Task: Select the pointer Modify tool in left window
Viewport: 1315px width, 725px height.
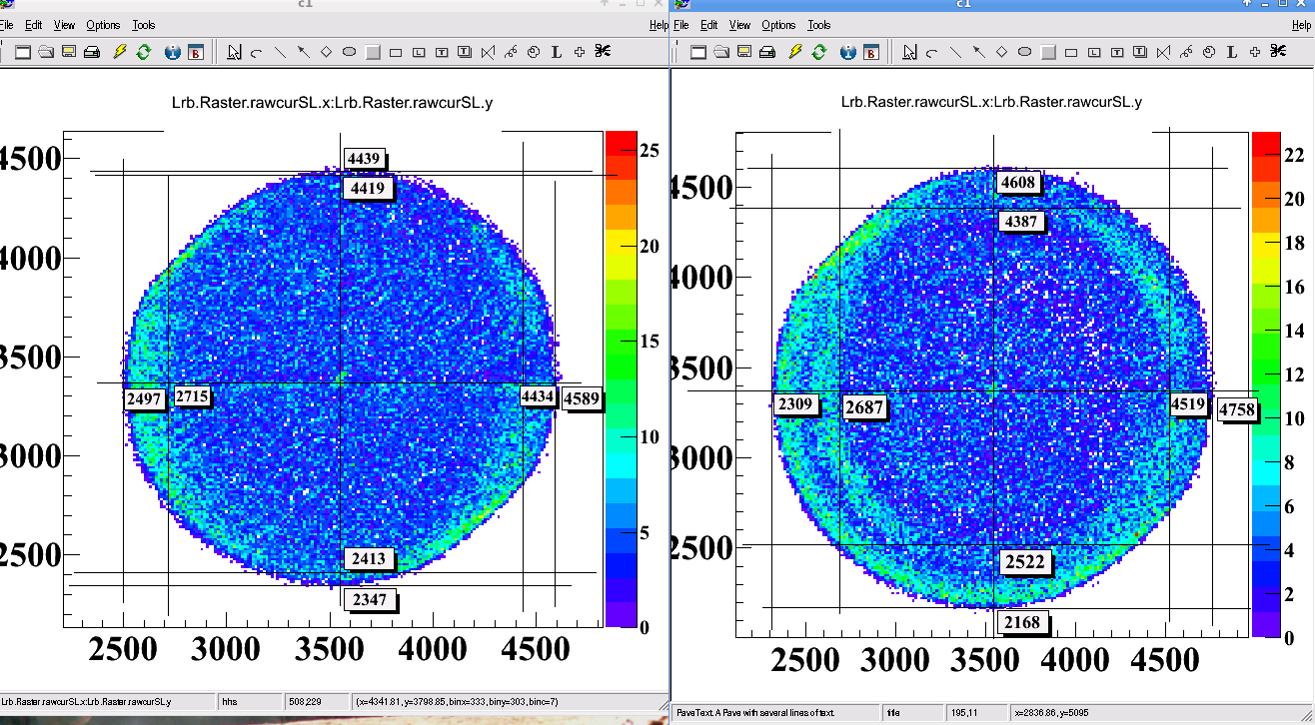Action: click(x=234, y=52)
